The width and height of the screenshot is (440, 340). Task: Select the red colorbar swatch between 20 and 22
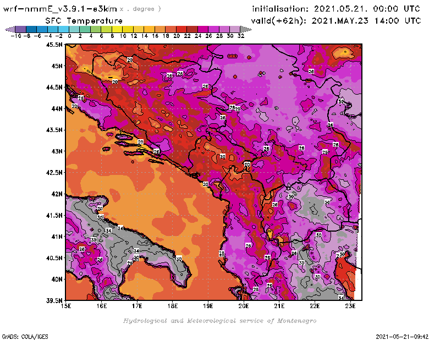tap(182, 29)
